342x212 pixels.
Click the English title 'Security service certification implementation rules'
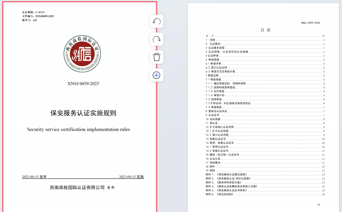pyautogui.click(x=79, y=129)
